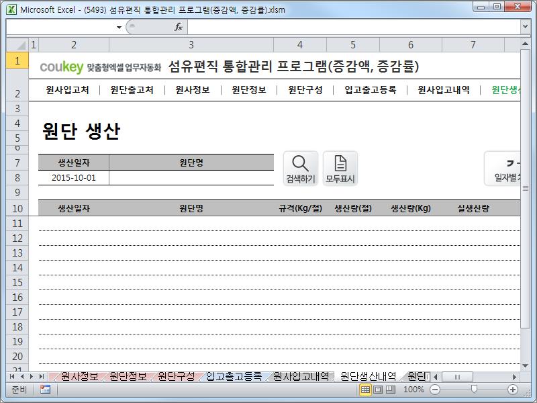This screenshot has width=537, height=403.
Task: Click the horizontal scrollbar thumb
Action: 457,377
